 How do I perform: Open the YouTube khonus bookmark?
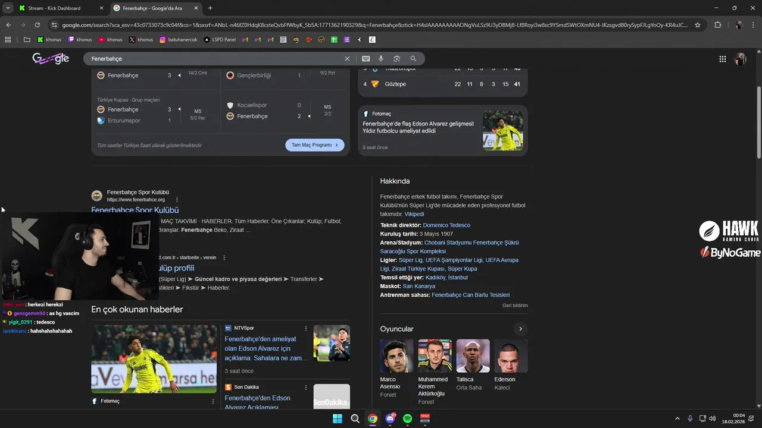pos(110,40)
